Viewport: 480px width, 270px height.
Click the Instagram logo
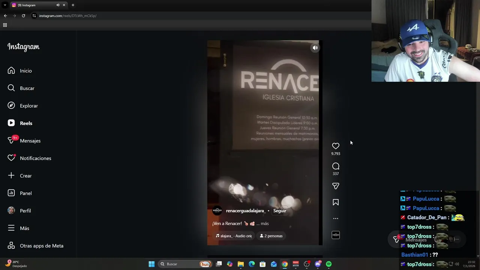[23, 47]
